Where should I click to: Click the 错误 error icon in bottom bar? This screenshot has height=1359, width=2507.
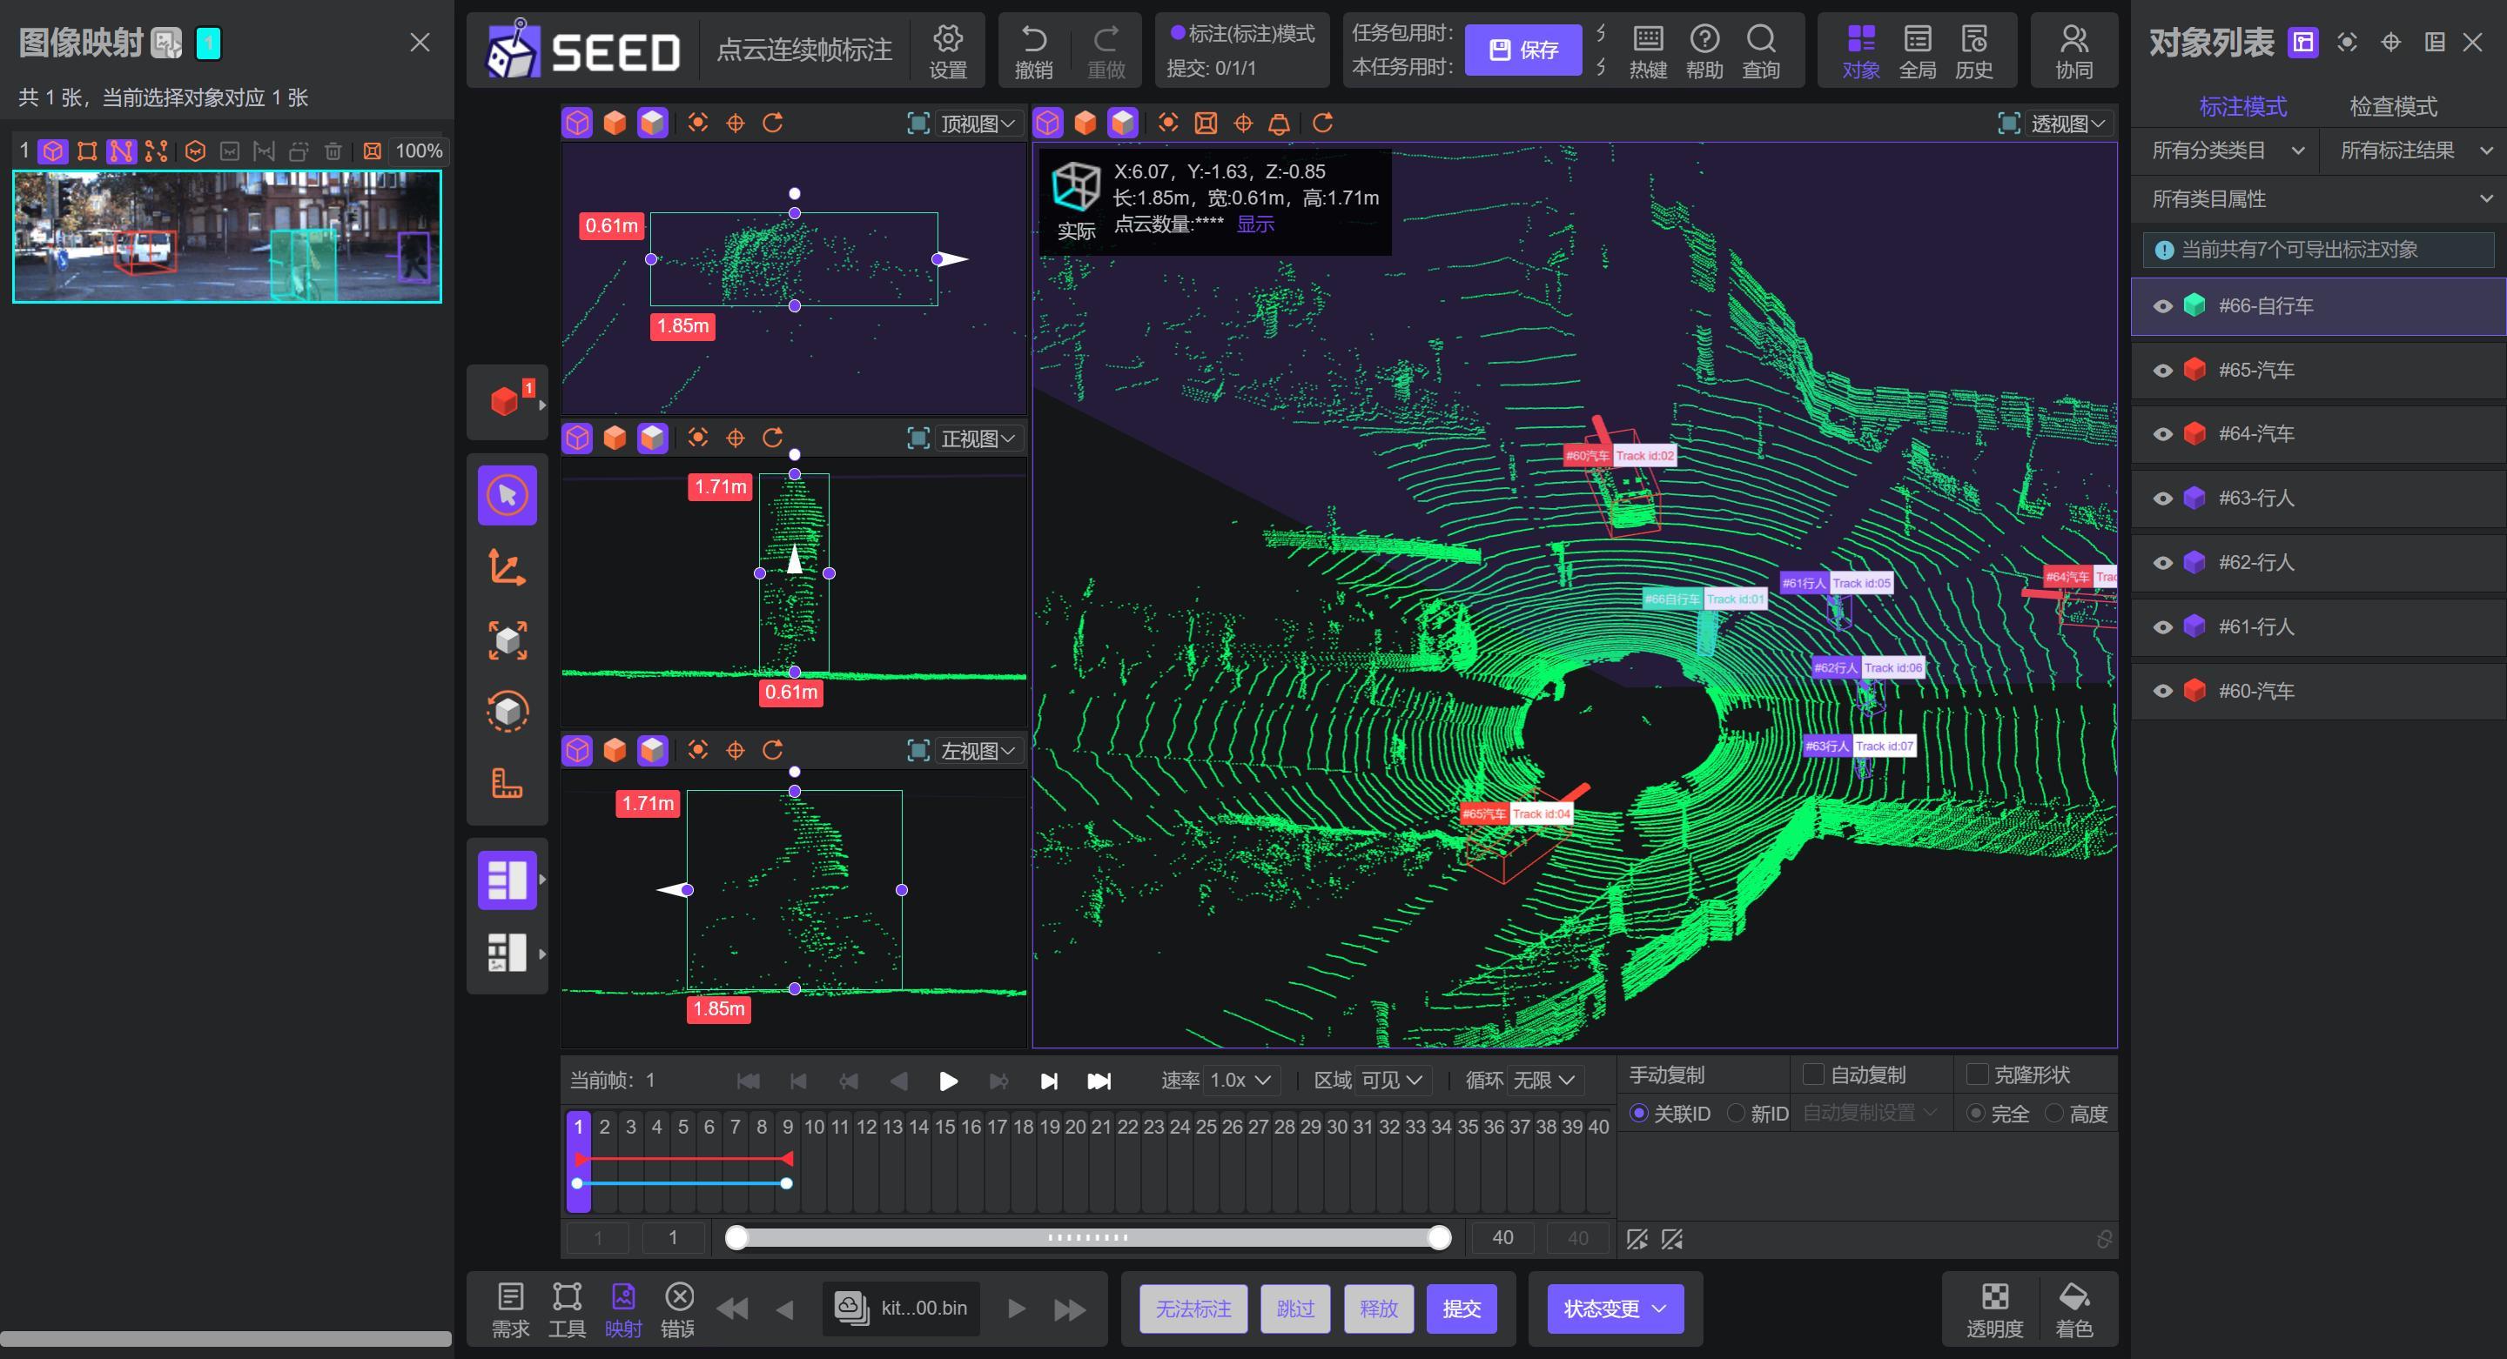[678, 1296]
